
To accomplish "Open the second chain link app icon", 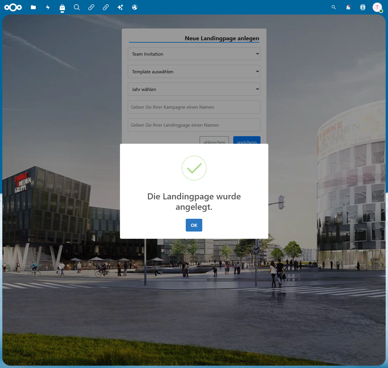I will click(106, 7).
